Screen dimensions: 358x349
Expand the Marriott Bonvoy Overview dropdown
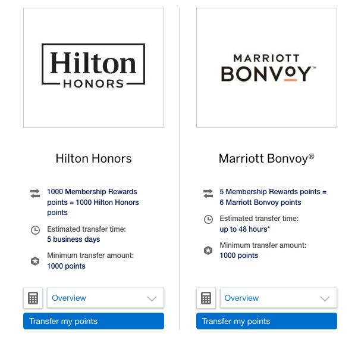pos(278,298)
